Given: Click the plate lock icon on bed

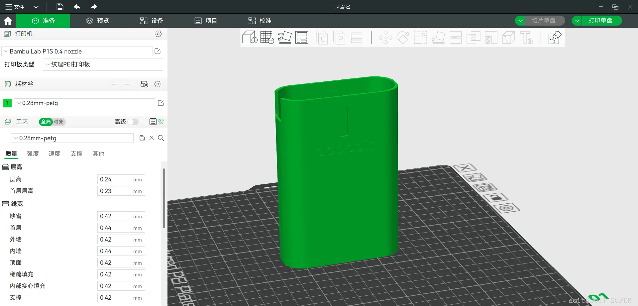Looking at the screenshot, I should coord(495,198).
